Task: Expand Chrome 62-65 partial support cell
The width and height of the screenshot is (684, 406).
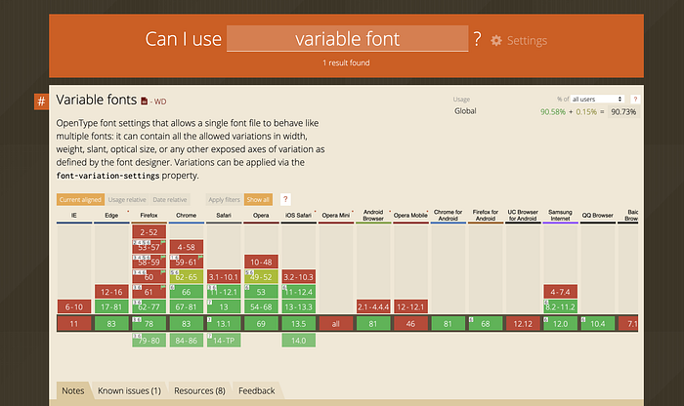Action: 187,276
